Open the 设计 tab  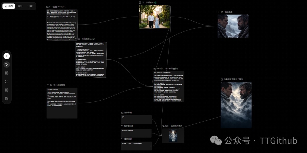click(x=20, y=6)
